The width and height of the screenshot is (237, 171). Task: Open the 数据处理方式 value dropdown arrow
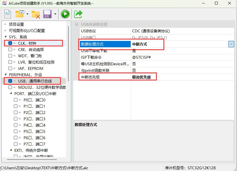(x=231, y=44)
